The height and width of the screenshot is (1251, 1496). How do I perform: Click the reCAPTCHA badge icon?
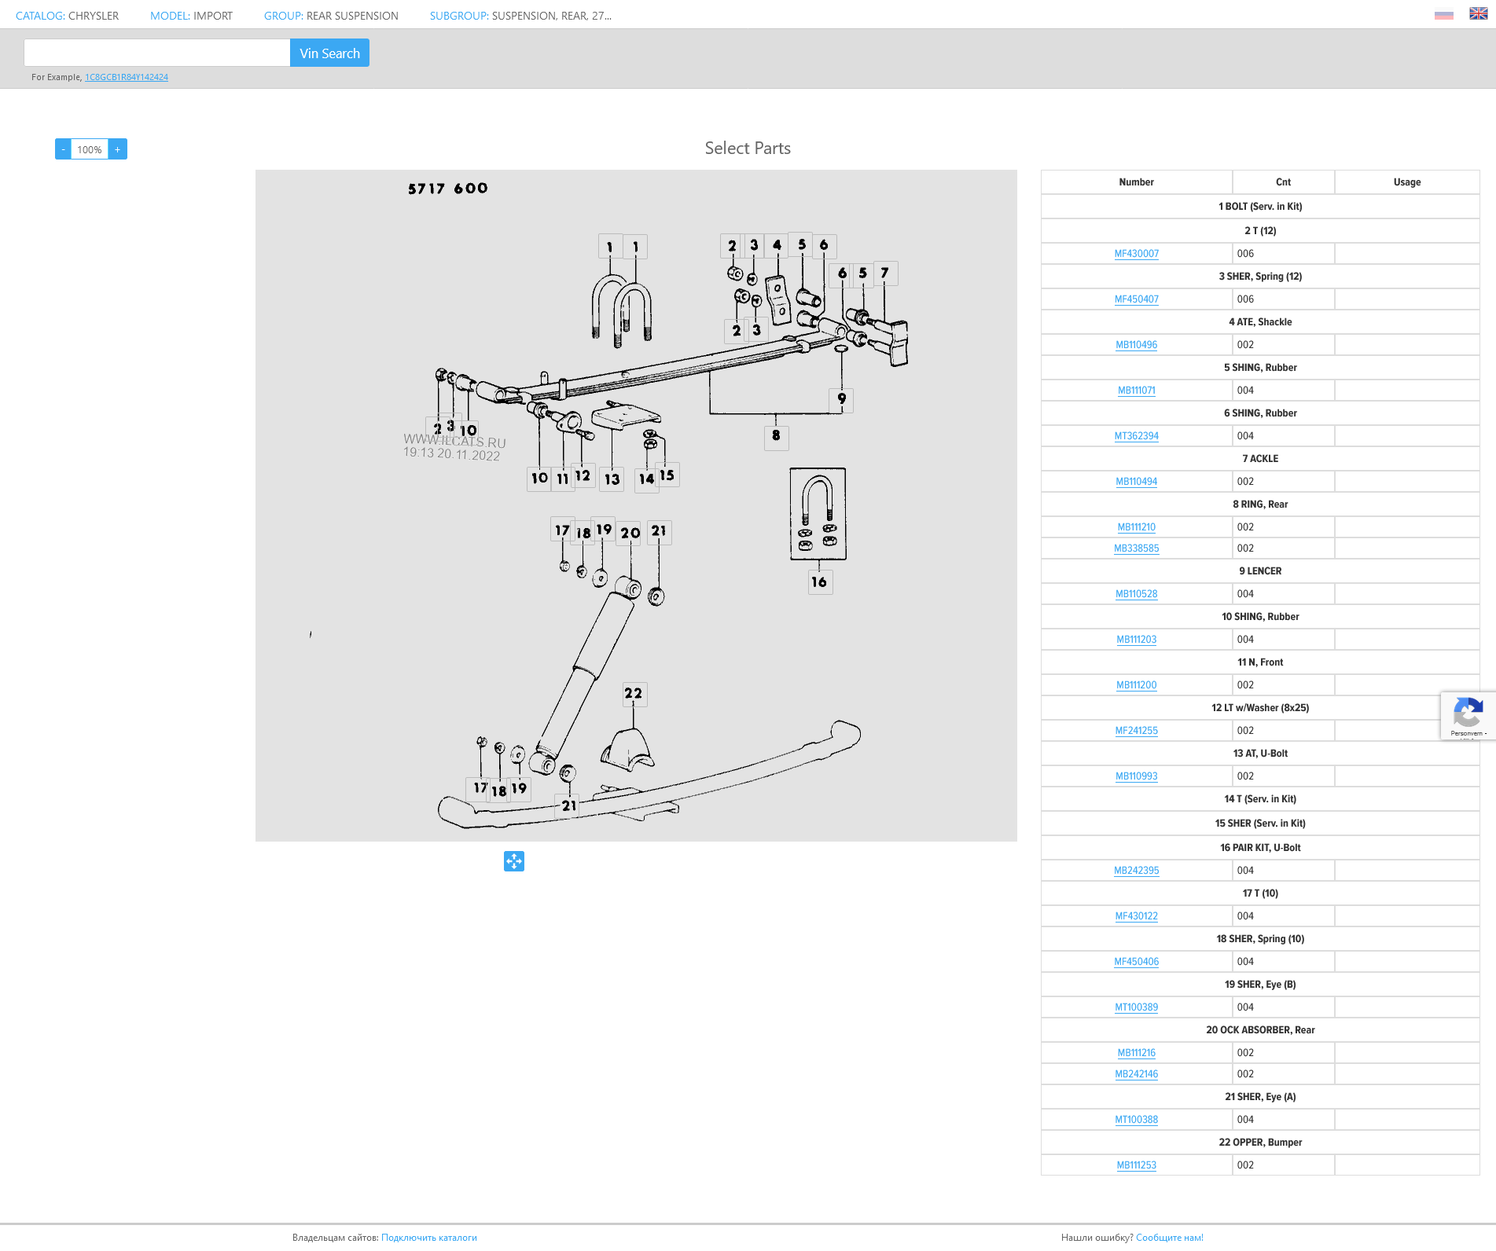click(1467, 714)
